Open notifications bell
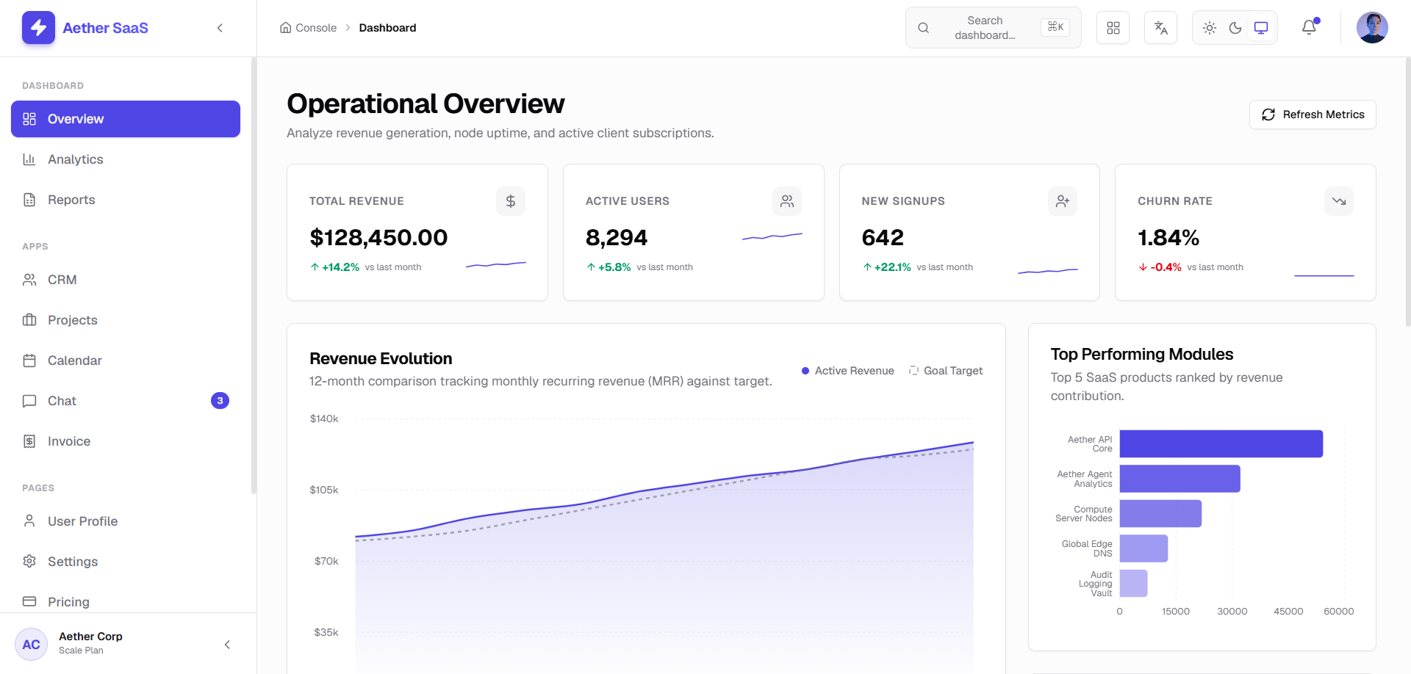This screenshot has height=674, width=1411. (x=1309, y=28)
